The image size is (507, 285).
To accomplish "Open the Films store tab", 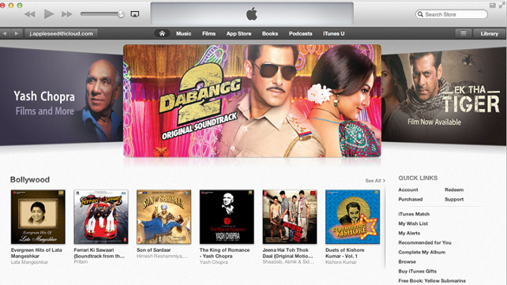I will click(208, 34).
